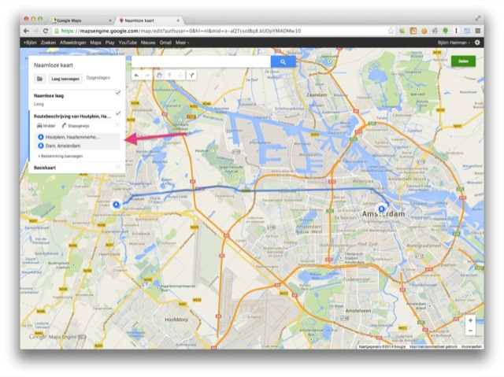Open the Meer dropdown in Google bar
Screen dimensions: 504x377
coord(182,43)
